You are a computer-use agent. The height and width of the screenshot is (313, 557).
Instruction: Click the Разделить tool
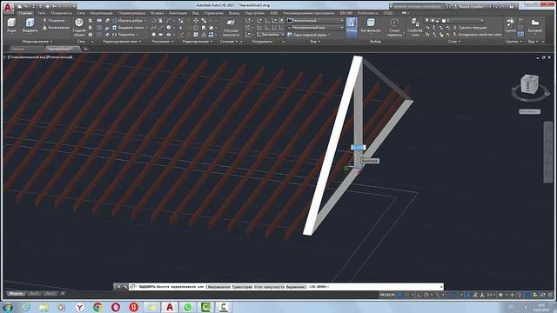coord(124,35)
